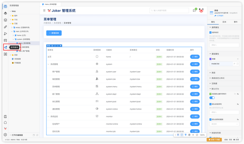This screenshot has width=244, height=144.
Task: Switch to the properties tab in right panel
Action: click(x=213, y=22)
